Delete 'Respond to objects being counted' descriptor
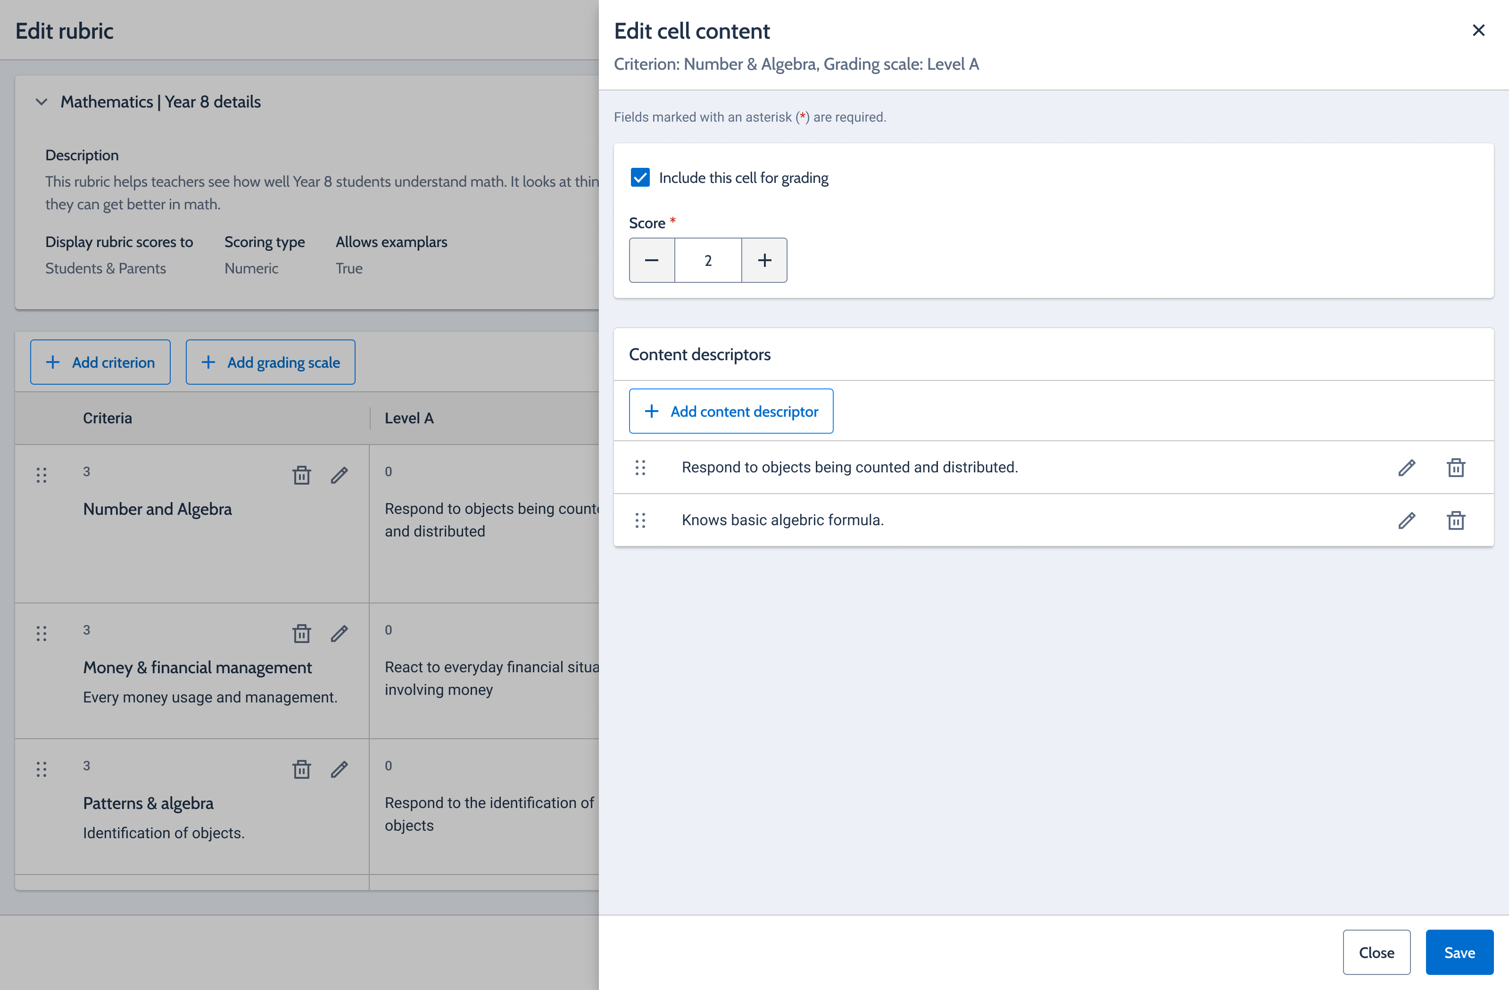This screenshot has width=1509, height=990. coord(1456,468)
